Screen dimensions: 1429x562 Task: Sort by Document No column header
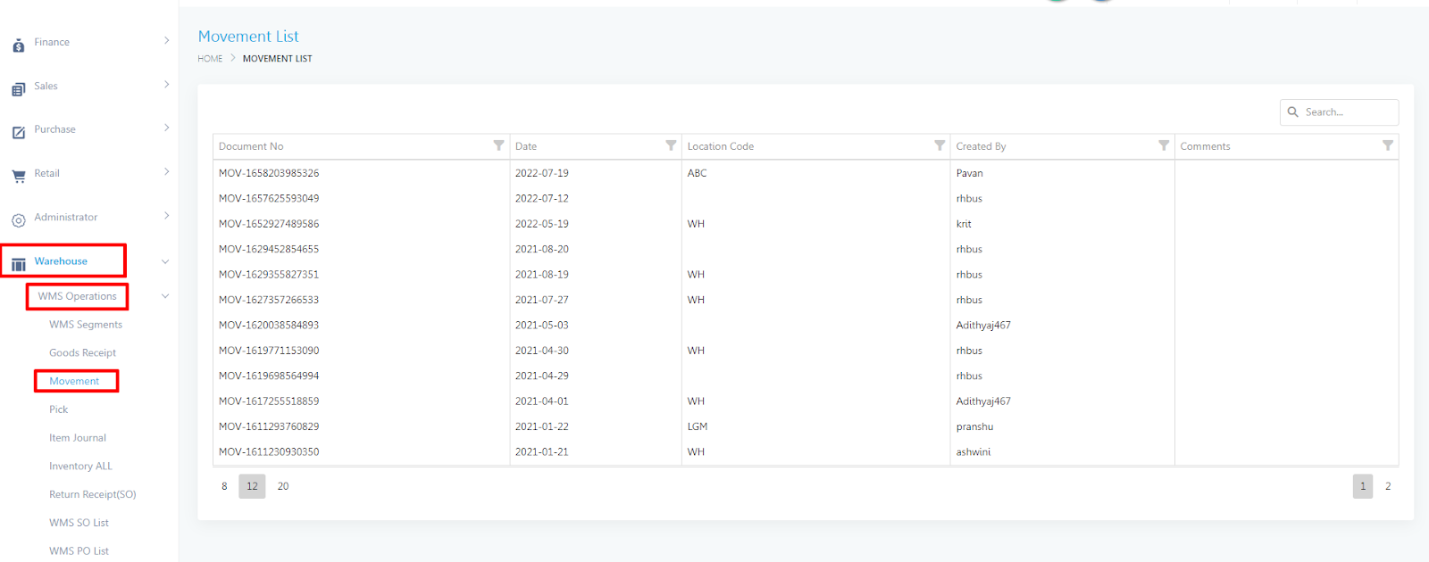(251, 146)
